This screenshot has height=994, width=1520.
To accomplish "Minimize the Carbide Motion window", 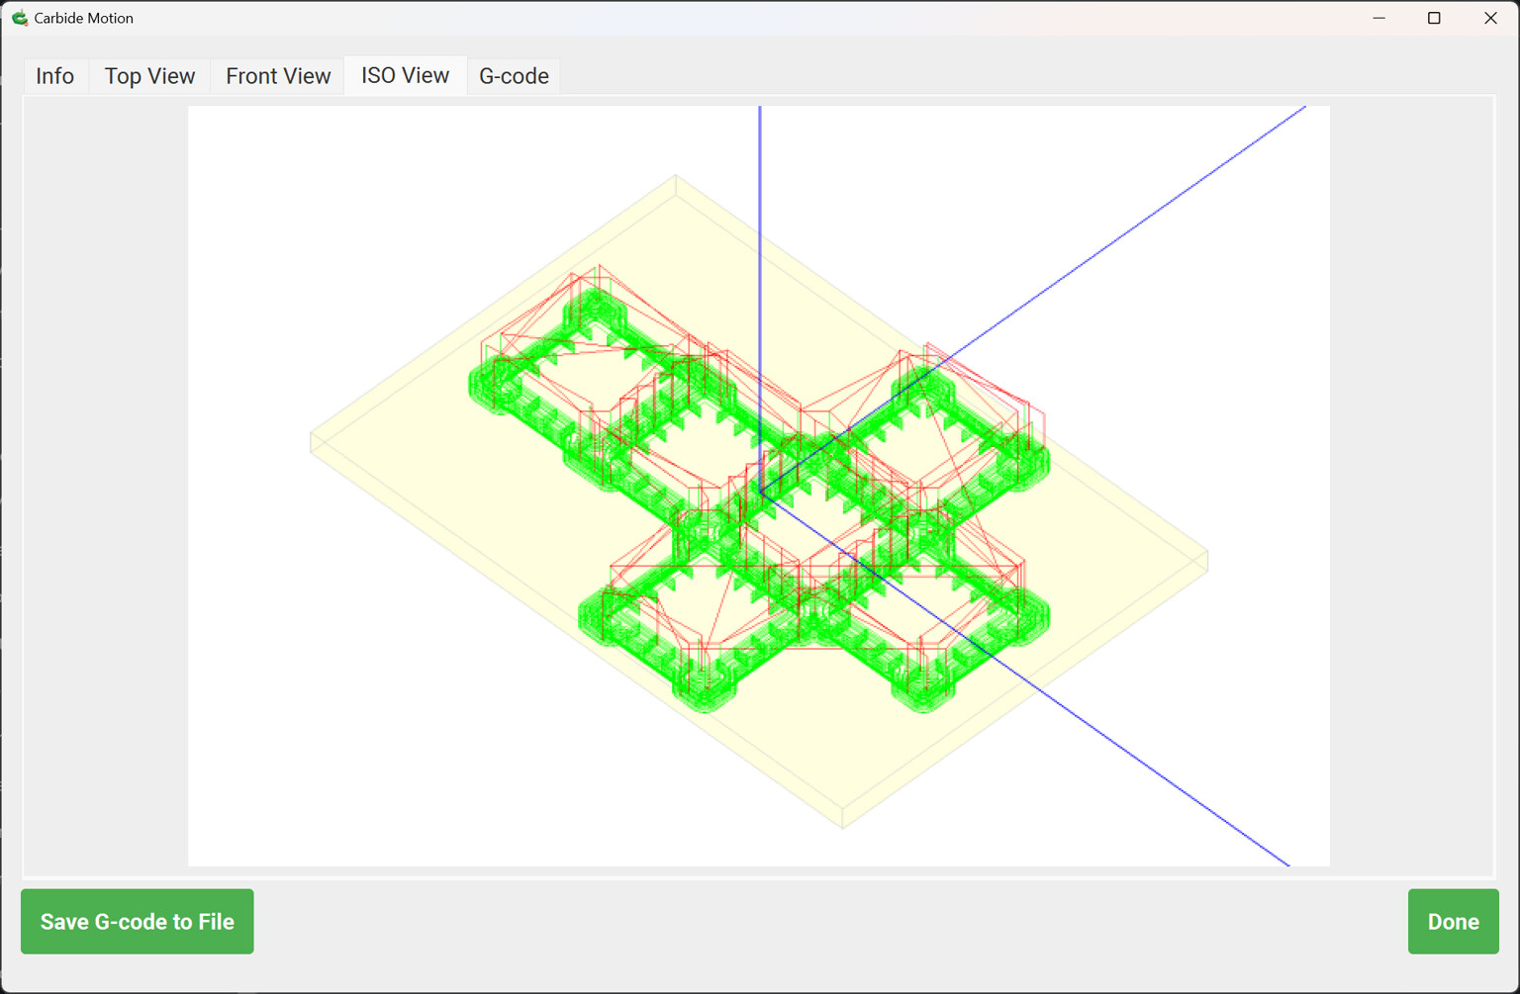I will tap(1378, 18).
